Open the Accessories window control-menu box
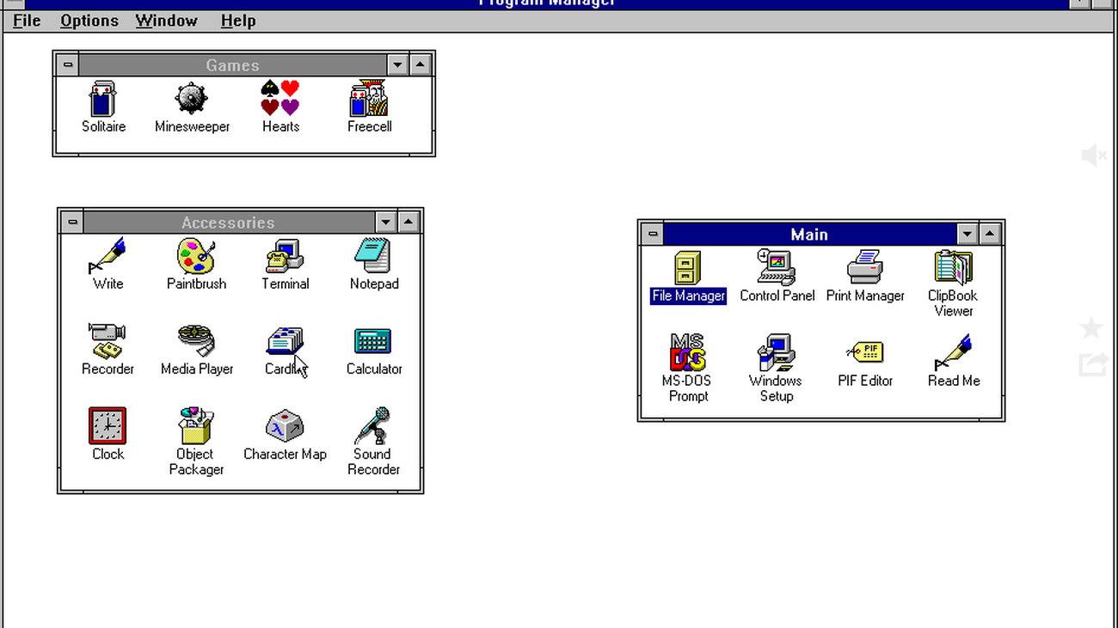Viewport: 1118px width, 628px height. pos(72,223)
